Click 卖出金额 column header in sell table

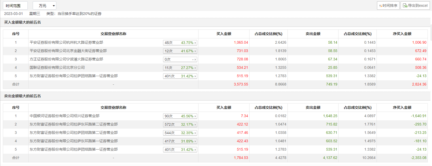point(313,107)
